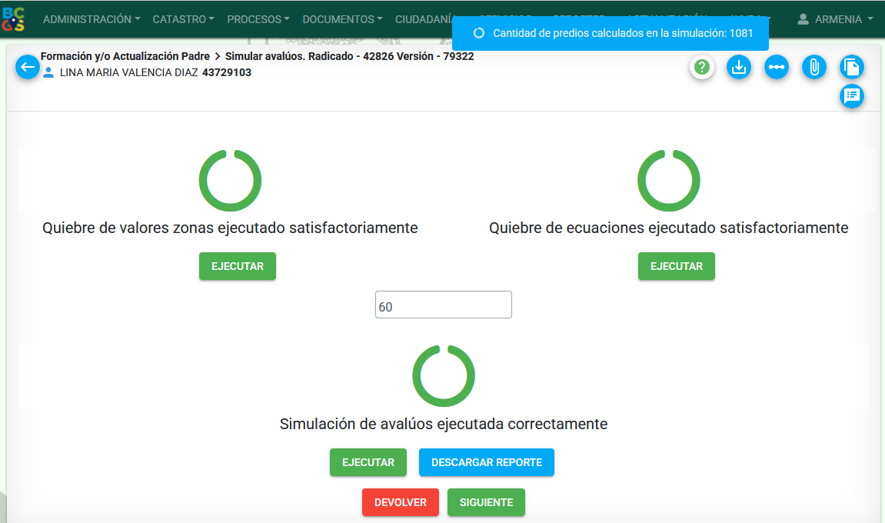The height and width of the screenshot is (523, 885).
Task: Expand the ADMINISTRACIÓN menu
Action: tap(91, 19)
